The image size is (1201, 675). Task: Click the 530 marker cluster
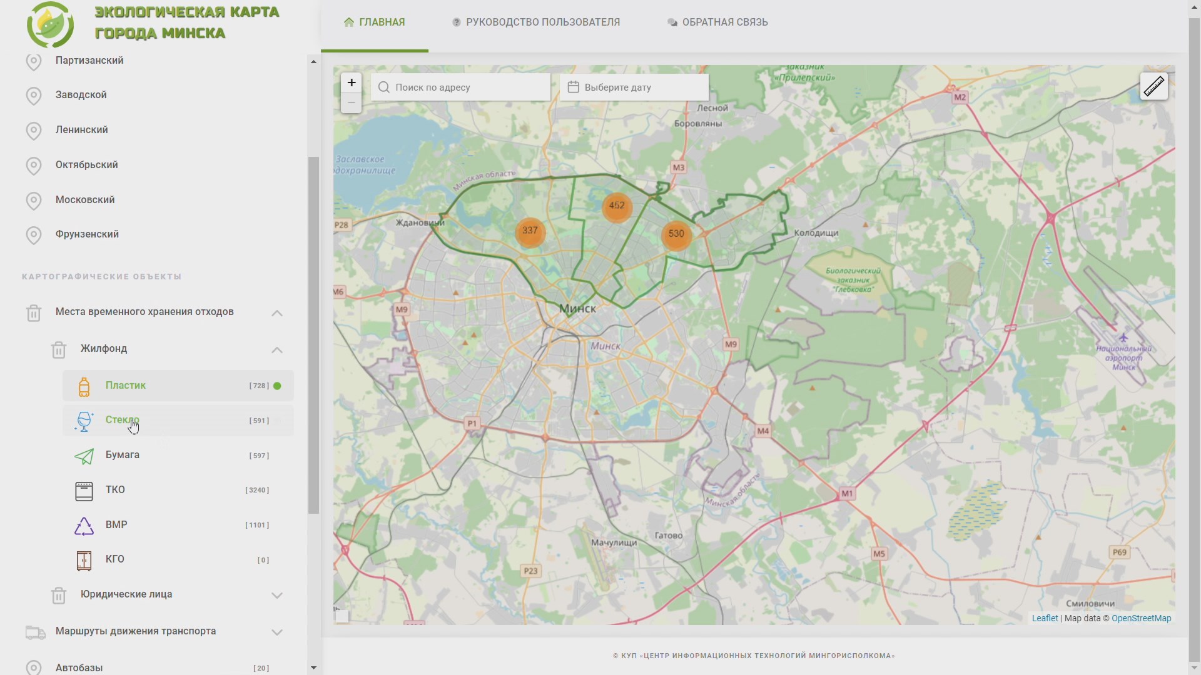point(676,234)
